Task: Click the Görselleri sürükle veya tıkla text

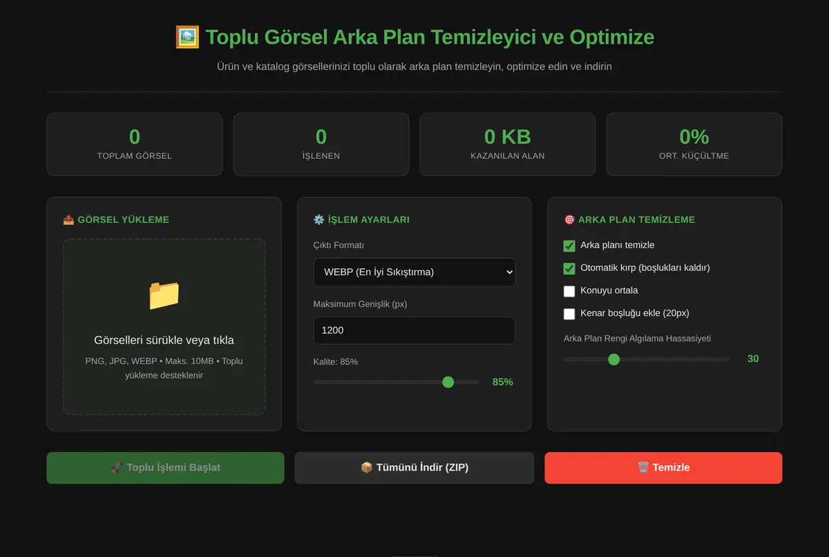Action: (x=164, y=340)
